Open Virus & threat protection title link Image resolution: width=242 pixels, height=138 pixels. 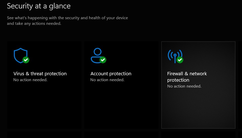(40, 74)
